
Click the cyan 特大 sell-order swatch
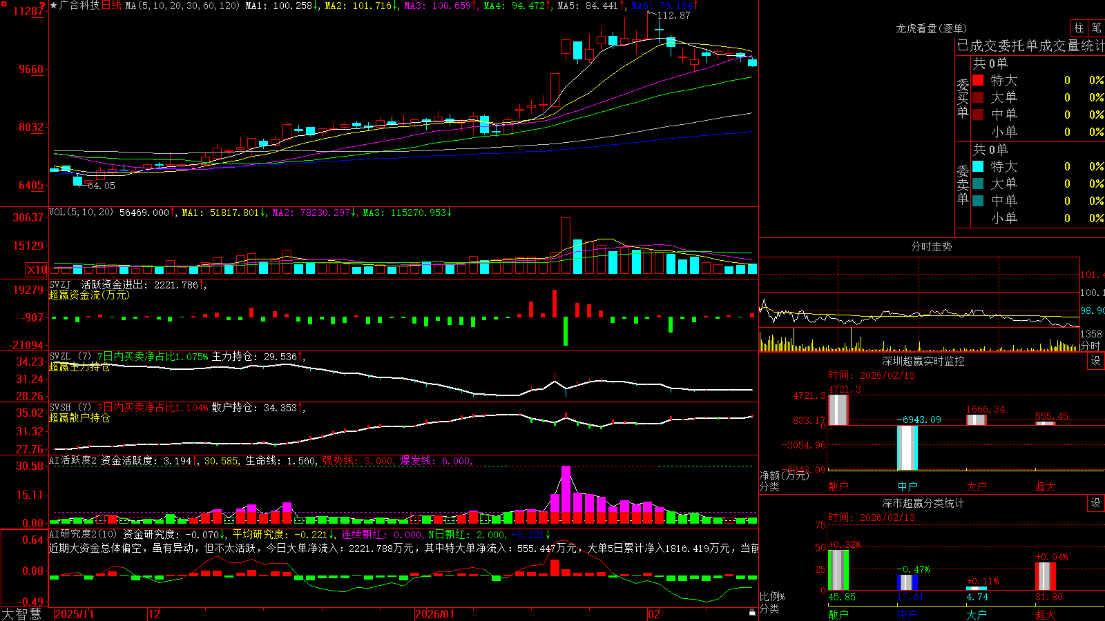pos(978,166)
